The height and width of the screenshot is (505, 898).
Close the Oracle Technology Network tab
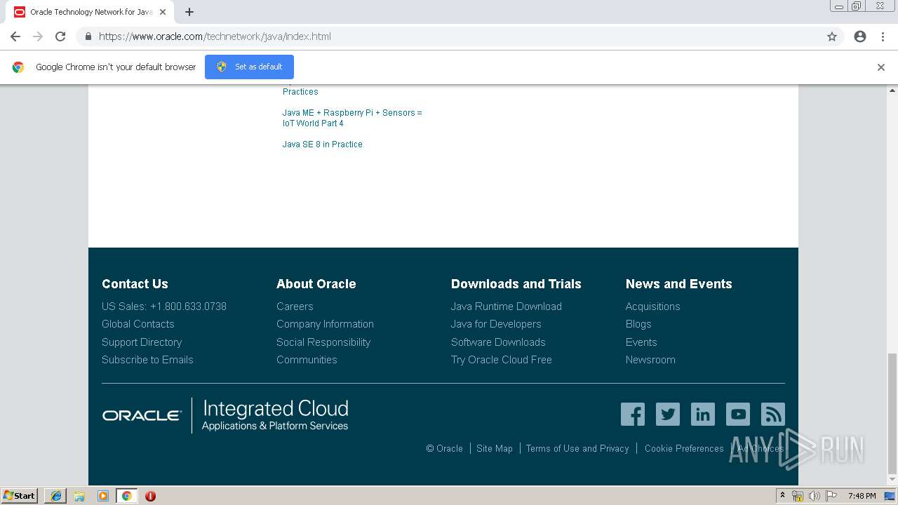(163, 12)
